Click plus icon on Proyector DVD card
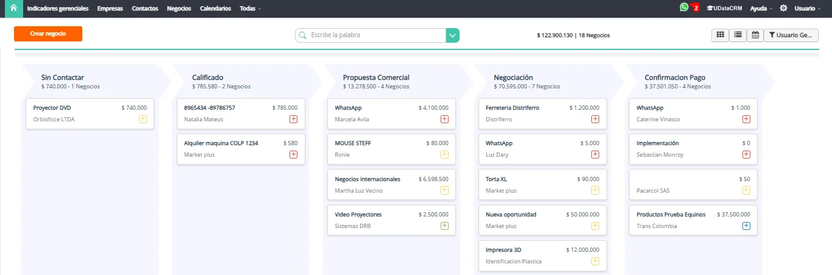832x275 pixels. pos(143,119)
